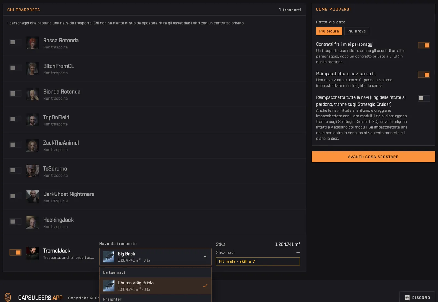Click the checkmark on the Charon entry

coord(205,286)
